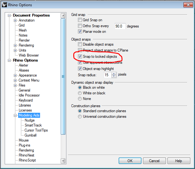Screen dimensions: 195x169
Task: Open Cursor ToolTips settings
Action: pos(36,130)
